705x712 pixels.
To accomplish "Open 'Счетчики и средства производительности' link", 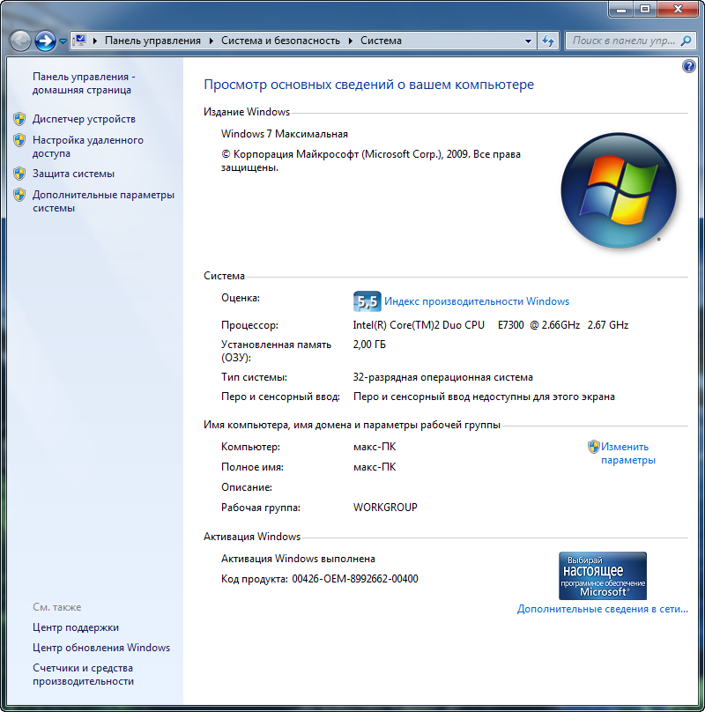I will click(x=83, y=674).
